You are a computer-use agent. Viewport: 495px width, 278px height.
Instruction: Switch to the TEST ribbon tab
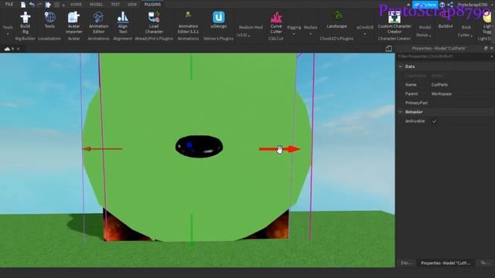tap(115, 5)
